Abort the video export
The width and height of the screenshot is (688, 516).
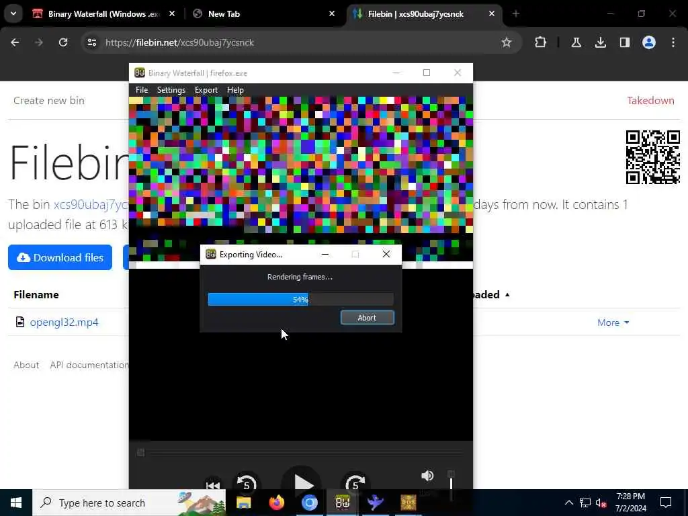point(368,318)
